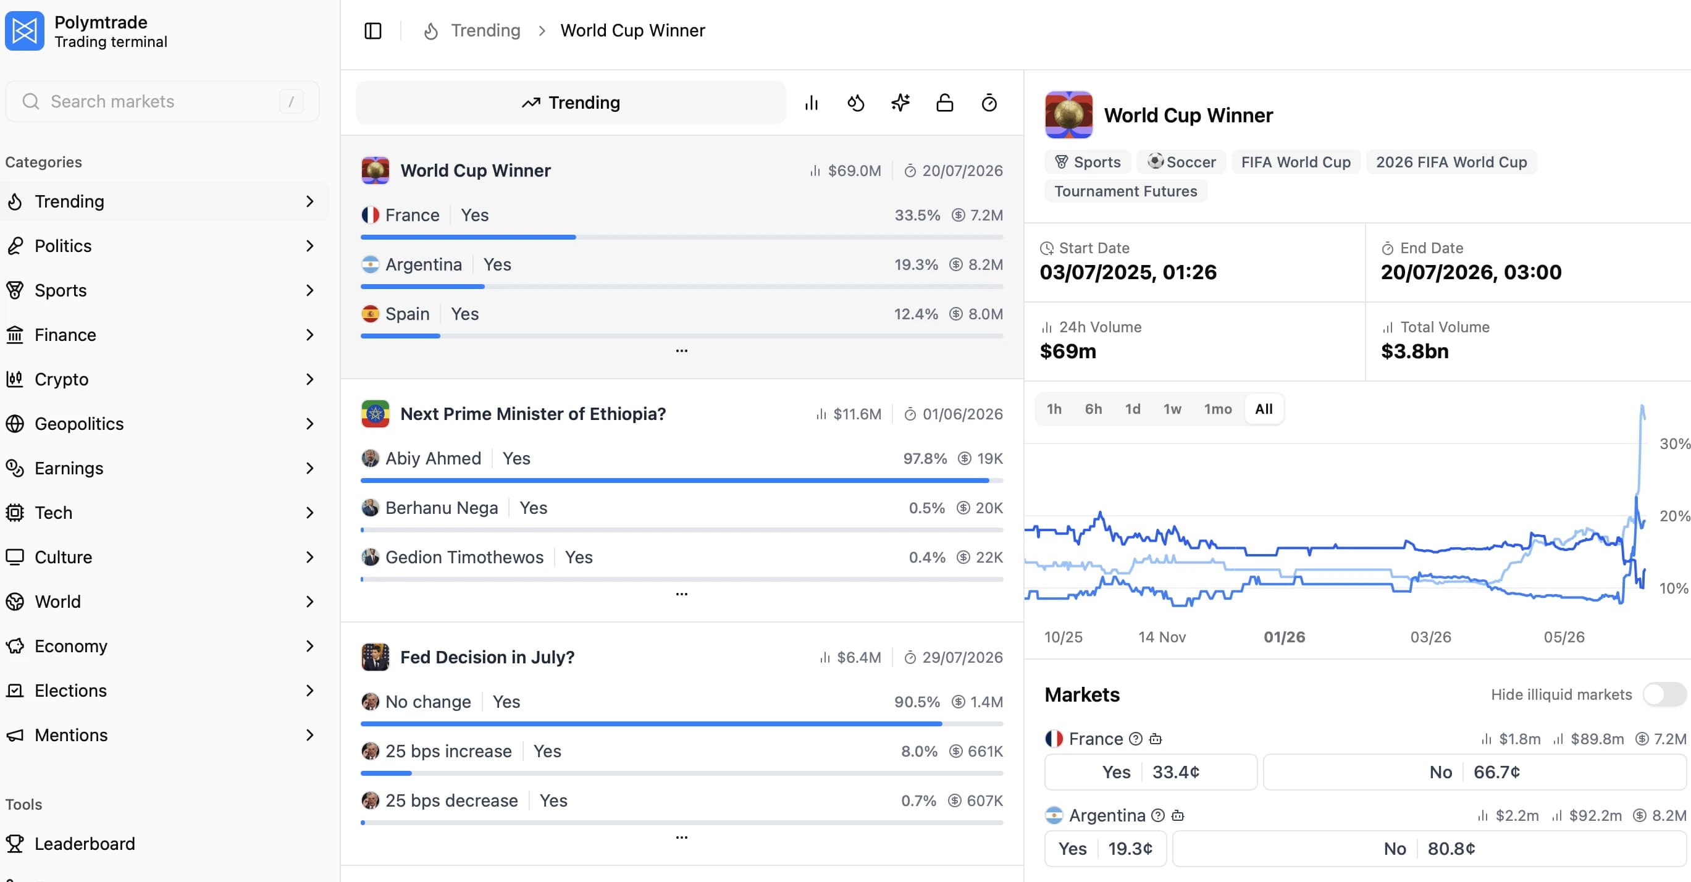Click the unlock filter icon

coord(944,103)
